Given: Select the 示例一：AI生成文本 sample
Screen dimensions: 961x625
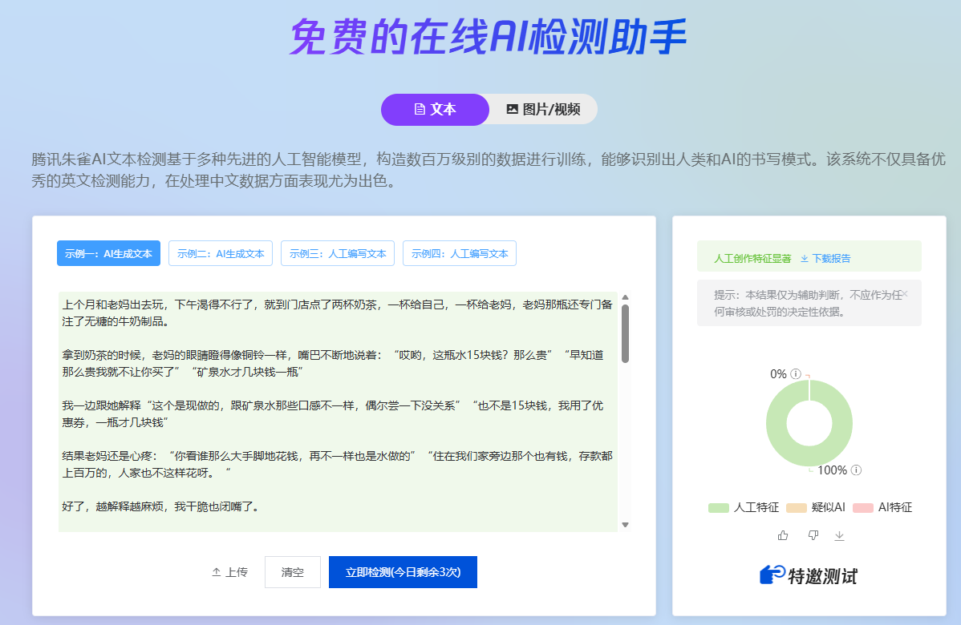Looking at the screenshot, I should (x=108, y=252).
